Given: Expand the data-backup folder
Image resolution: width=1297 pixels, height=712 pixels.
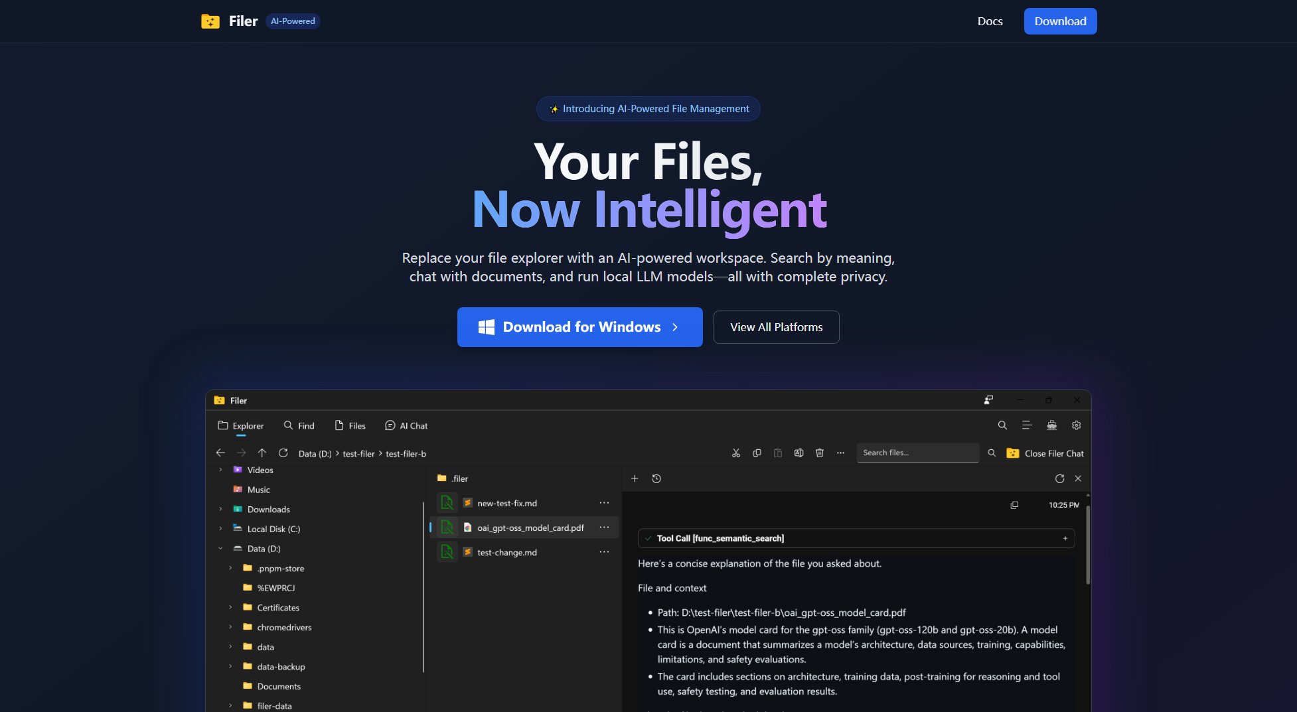Looking at the screenshot, I should point(230,666).
